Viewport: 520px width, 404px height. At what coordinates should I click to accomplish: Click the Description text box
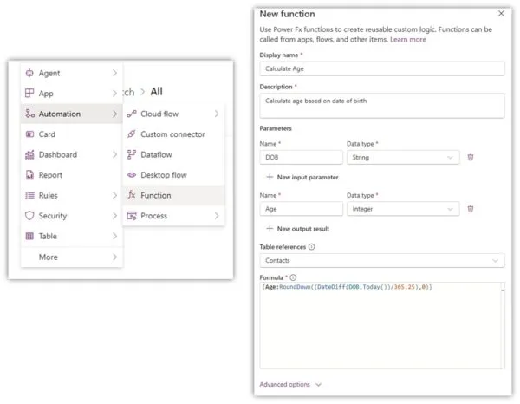click(382, 106)
